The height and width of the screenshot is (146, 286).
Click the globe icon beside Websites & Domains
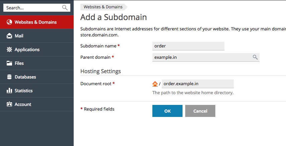pyautogui.click(x=9, y=22)
